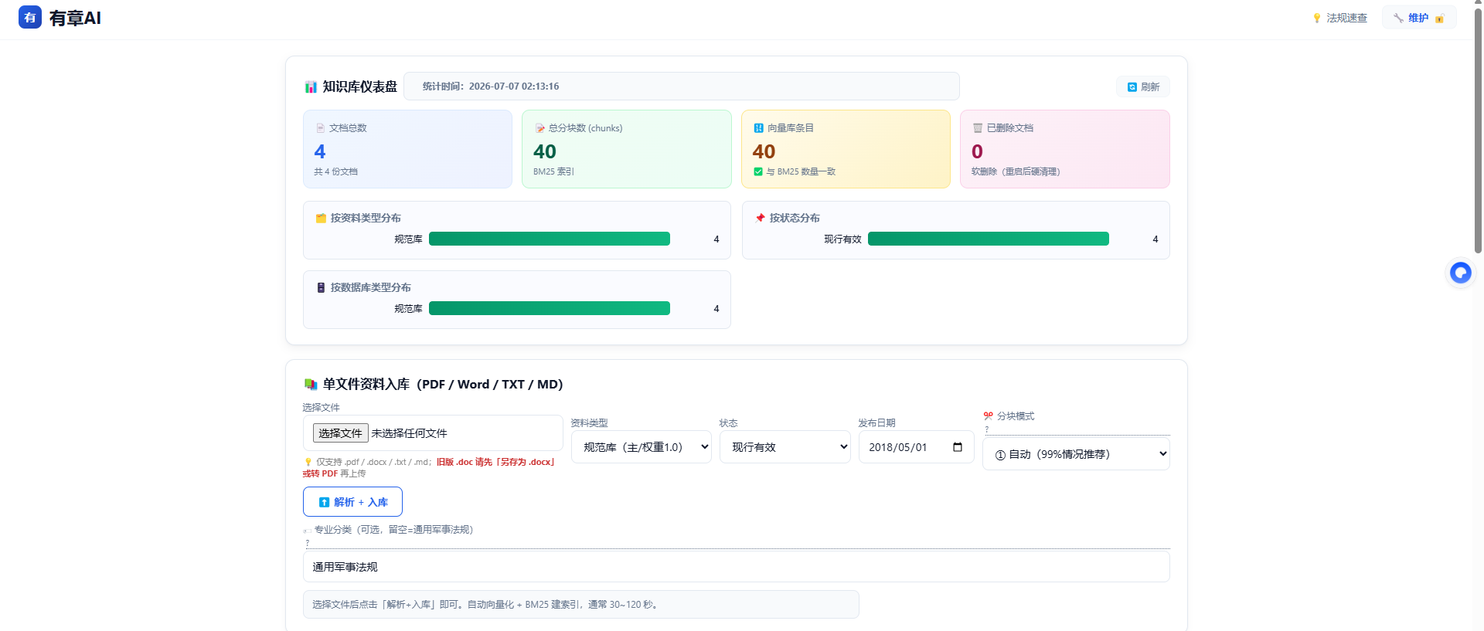
Task: Click the 有章AI logo icon
Action: click(30, 17)
